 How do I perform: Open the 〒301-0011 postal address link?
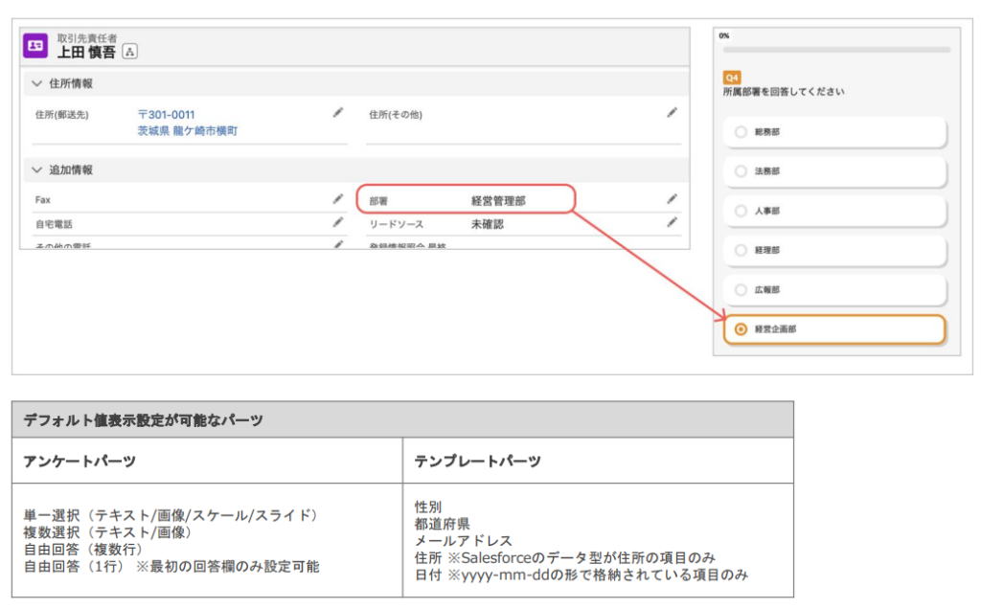coord(167,115)
